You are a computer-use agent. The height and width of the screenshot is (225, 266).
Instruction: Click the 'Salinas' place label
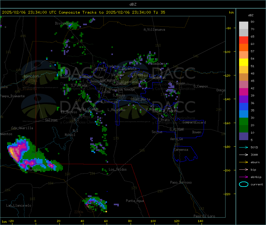(x=51, y=120)
